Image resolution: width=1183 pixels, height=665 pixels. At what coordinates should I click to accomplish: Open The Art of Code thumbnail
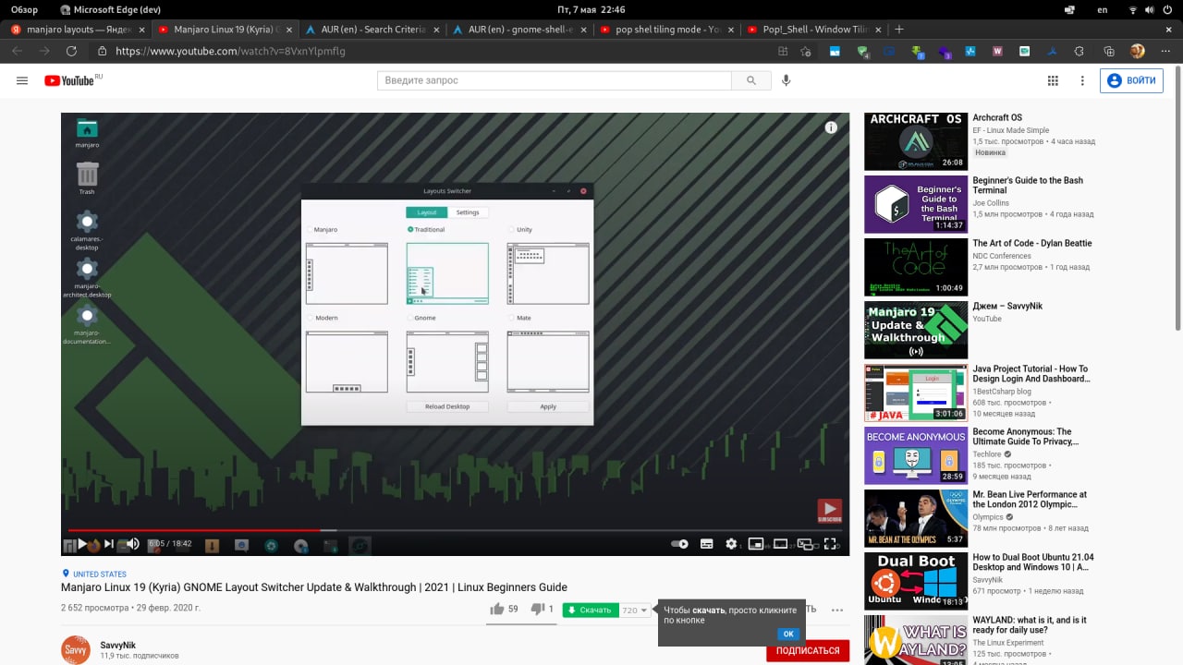pyautogui.click(x=916, y=266)
